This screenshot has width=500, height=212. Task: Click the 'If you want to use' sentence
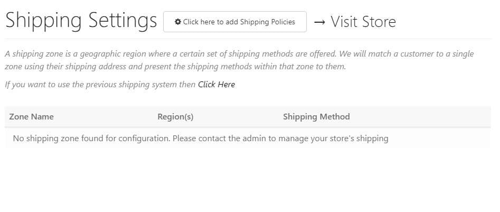pos(120,84)
